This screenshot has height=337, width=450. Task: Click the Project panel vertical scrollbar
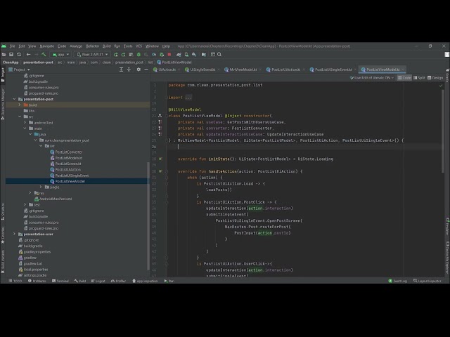(x=148, y=216)
